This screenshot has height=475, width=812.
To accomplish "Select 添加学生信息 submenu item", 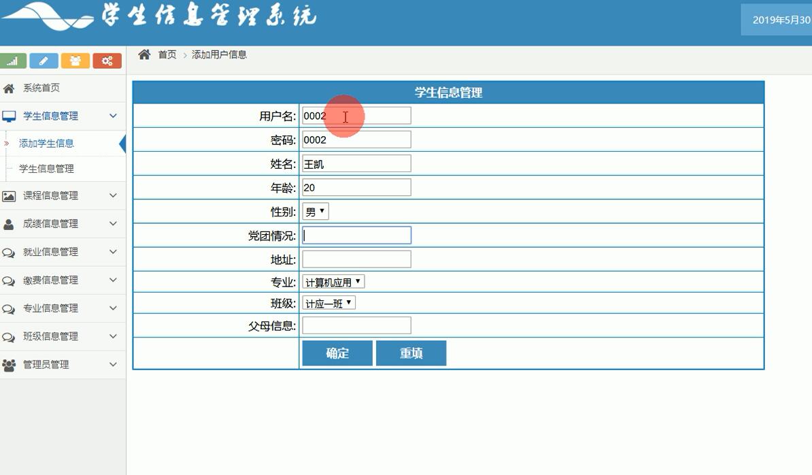I will click(x=47, y=144).
